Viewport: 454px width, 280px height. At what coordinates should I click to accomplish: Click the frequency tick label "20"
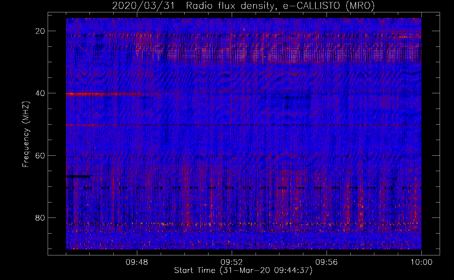click(x=40, y=31)
